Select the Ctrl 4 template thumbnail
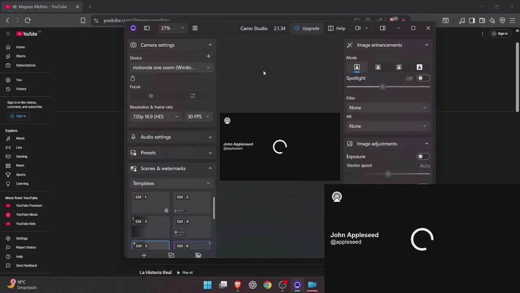Image resolution: width=520 pixels, height=293 pixels. [192, 227]
